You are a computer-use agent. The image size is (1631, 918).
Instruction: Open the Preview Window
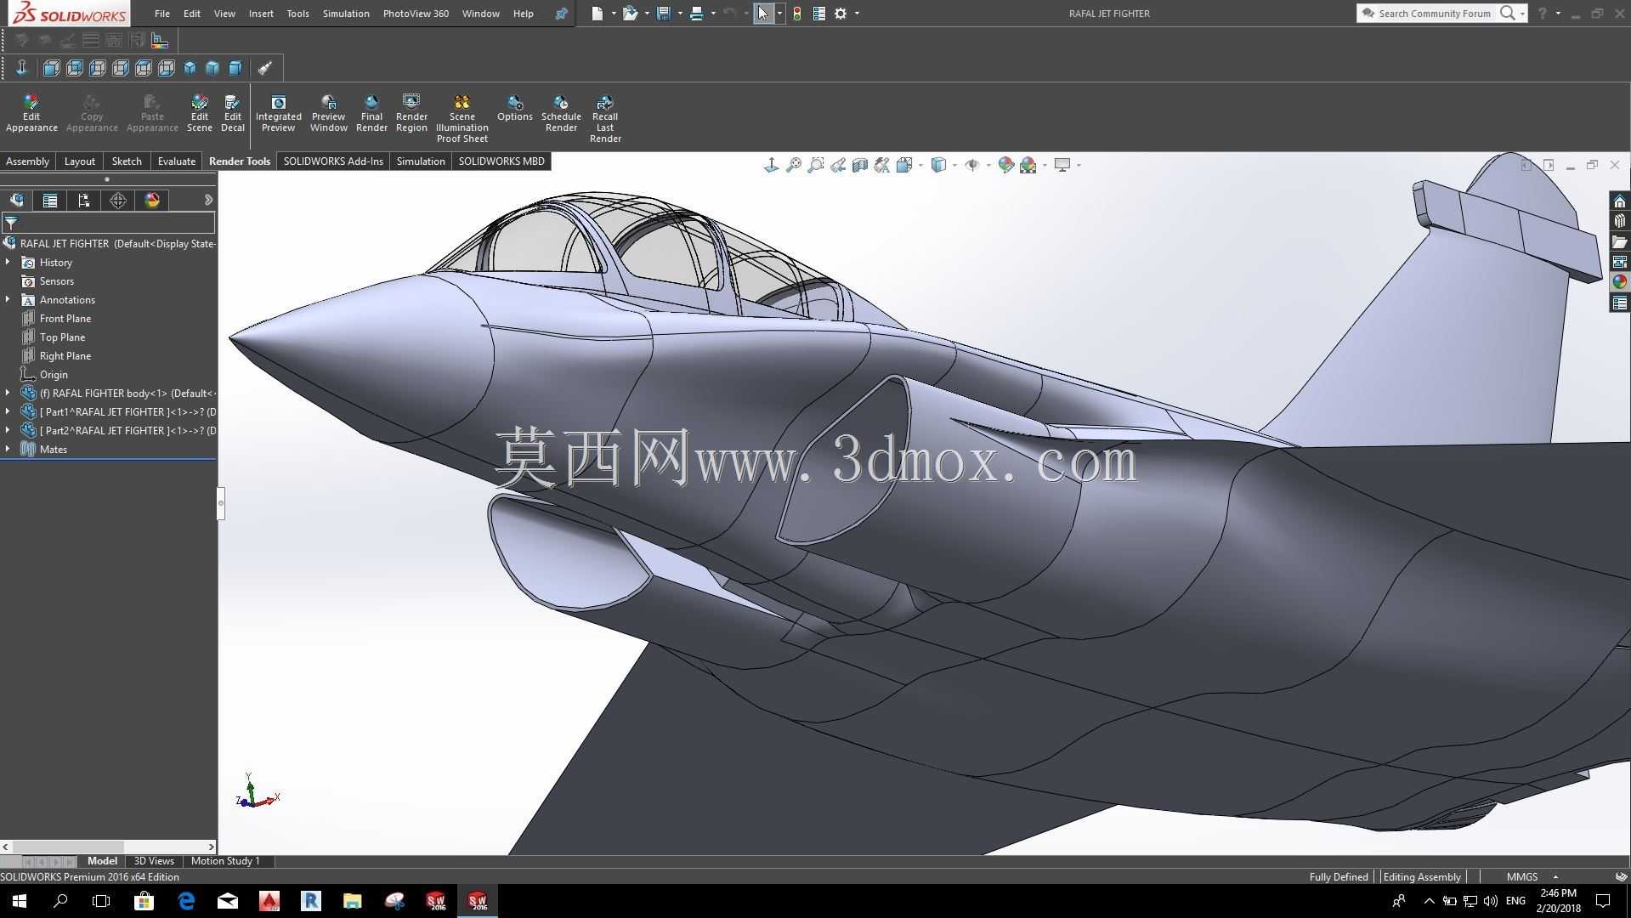tap(328, 114)
